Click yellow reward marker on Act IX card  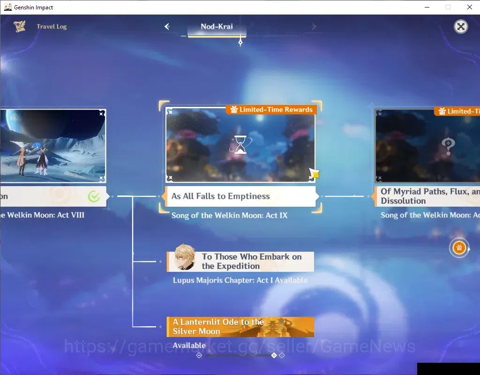(x=314, y=173)
